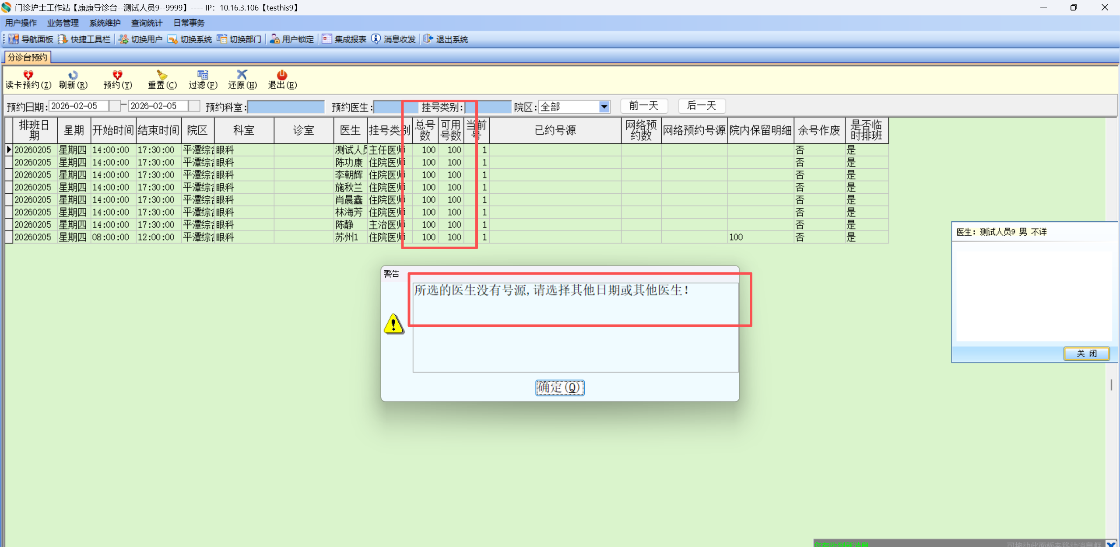
Task: Click the 预约科室 input field
Action: point(286,107)
